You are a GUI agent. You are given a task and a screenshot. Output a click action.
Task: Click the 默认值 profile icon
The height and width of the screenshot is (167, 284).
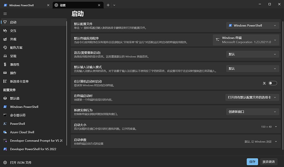(5, 98)
